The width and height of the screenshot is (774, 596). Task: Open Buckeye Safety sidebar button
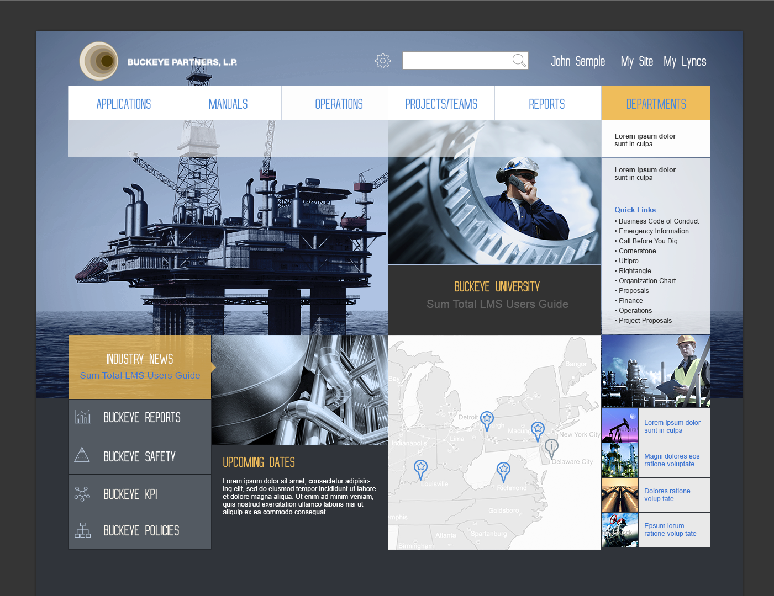pos(140,456)
